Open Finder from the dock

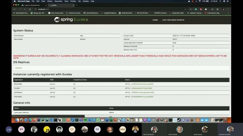coord(17,120)
